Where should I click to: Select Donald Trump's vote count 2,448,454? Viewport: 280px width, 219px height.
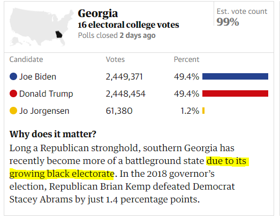click(x=126, y=94)
